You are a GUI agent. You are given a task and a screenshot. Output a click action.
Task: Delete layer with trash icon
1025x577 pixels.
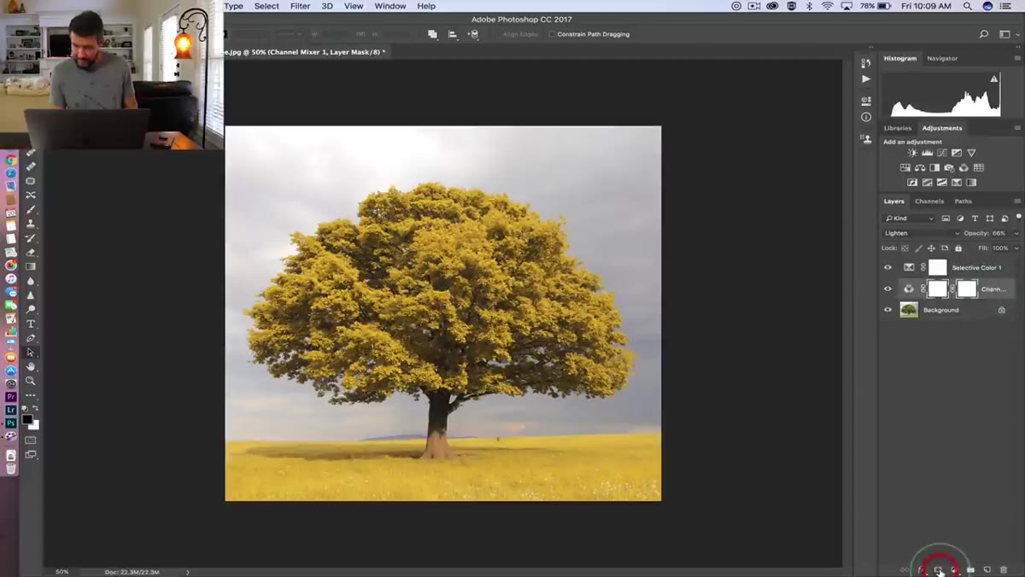click(x=1004, y=569)
